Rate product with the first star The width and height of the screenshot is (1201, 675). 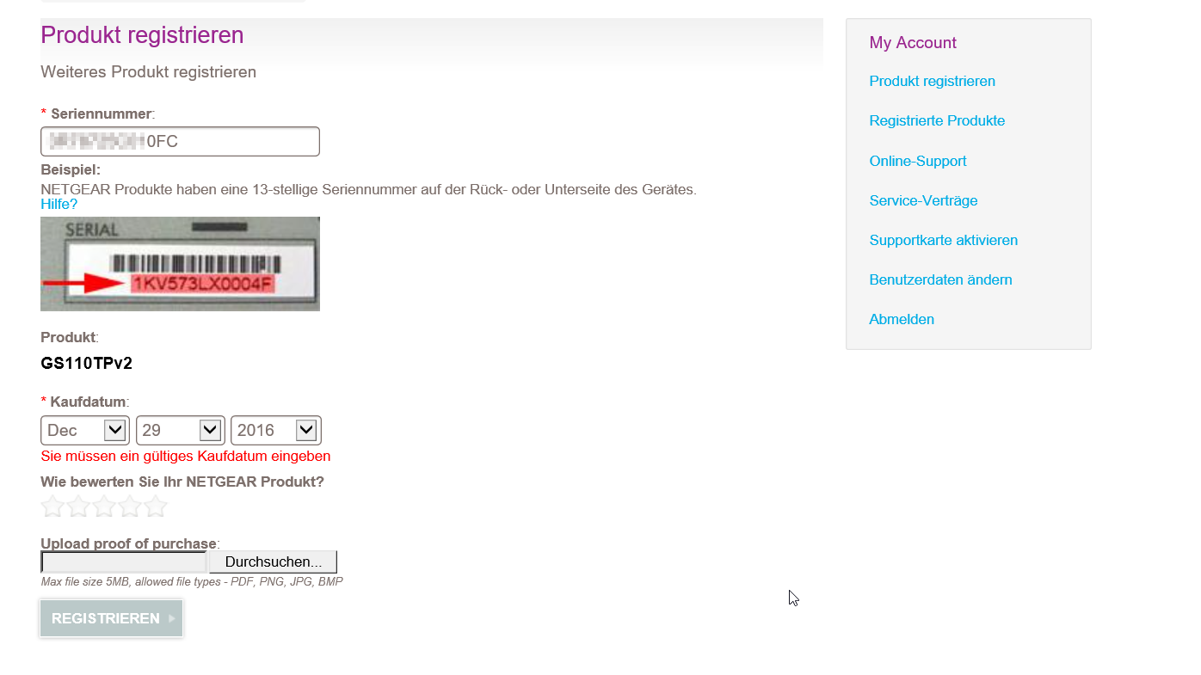[53, 506]
